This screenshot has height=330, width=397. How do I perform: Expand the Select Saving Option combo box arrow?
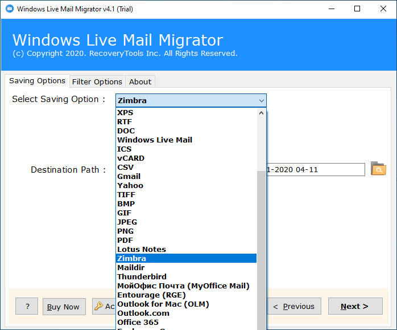(x=261, y=101)
